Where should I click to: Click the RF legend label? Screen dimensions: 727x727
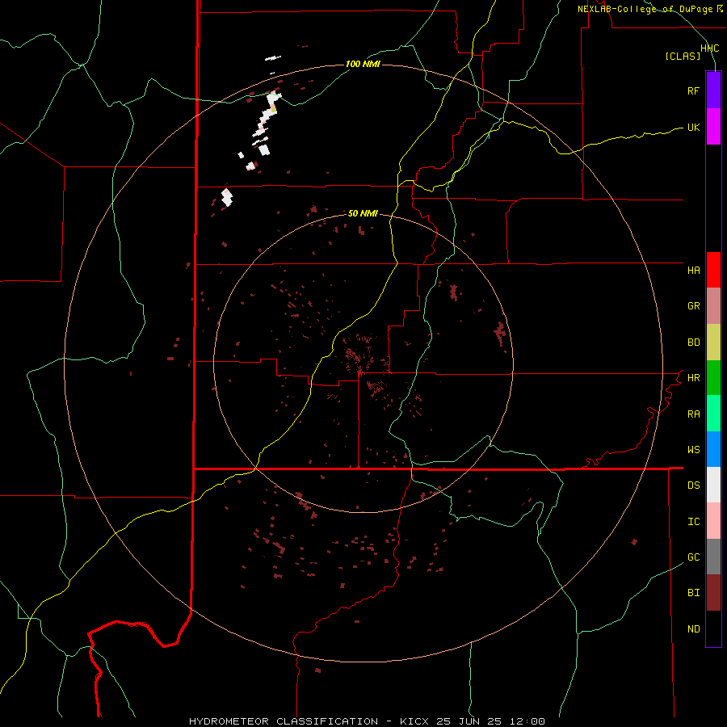693,90
